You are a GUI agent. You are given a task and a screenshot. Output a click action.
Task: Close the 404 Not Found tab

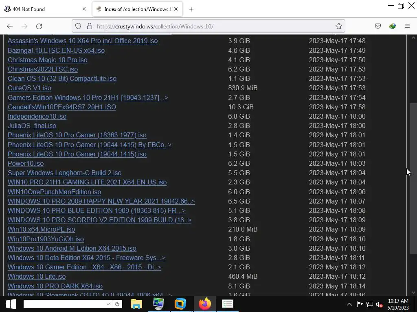pyautogui.click(x=84, y=9)
